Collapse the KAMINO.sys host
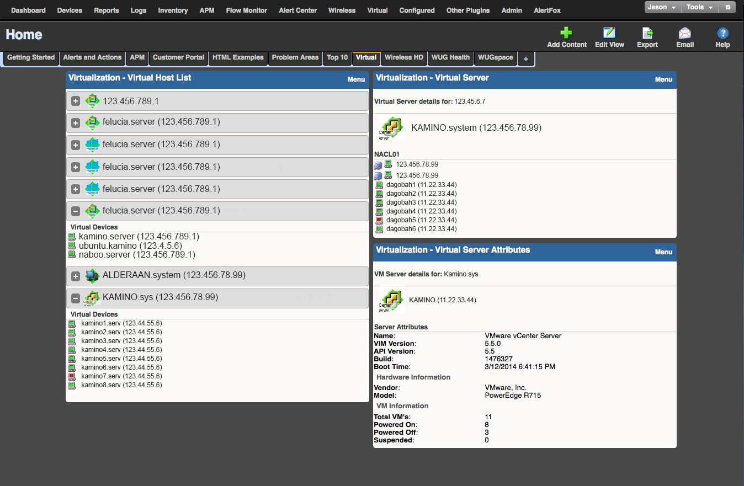 (76, 298)
